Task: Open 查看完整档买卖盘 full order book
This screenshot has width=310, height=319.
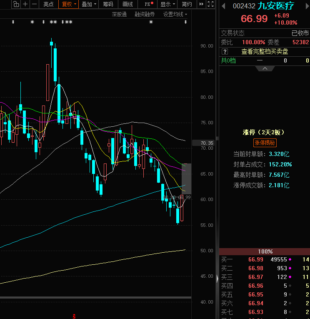Action: (265, 51)
